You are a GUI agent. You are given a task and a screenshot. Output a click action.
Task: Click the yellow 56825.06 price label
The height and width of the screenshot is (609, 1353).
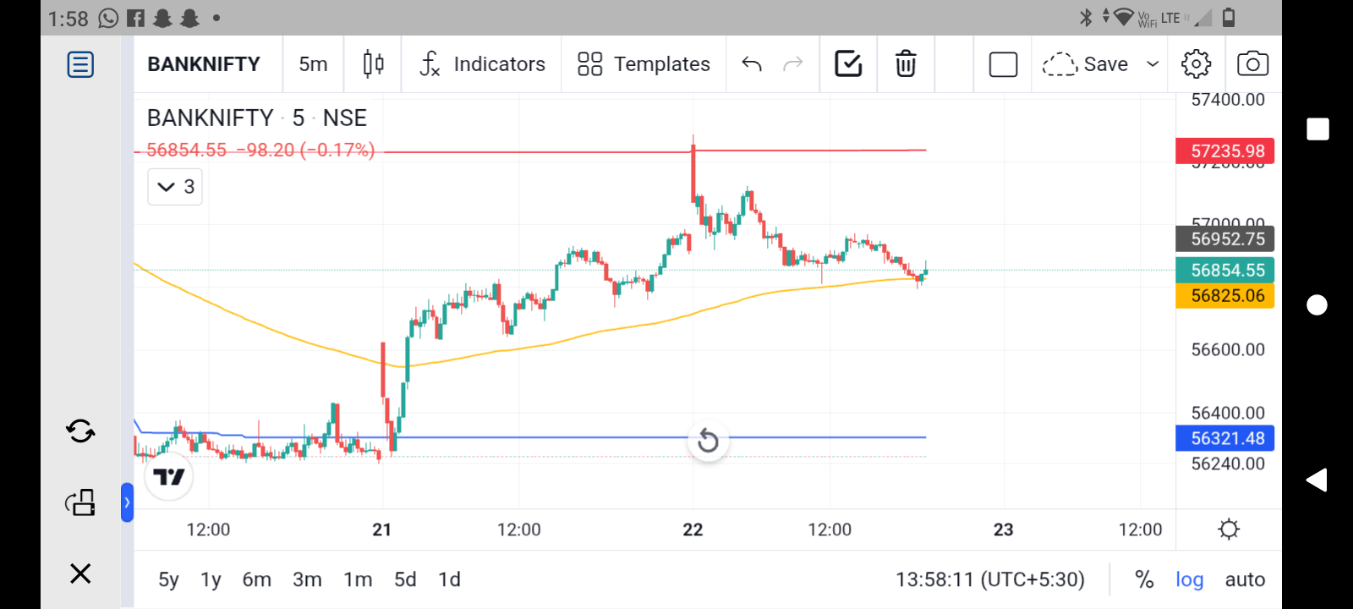pyautogui.click(x=1225, y=295)
